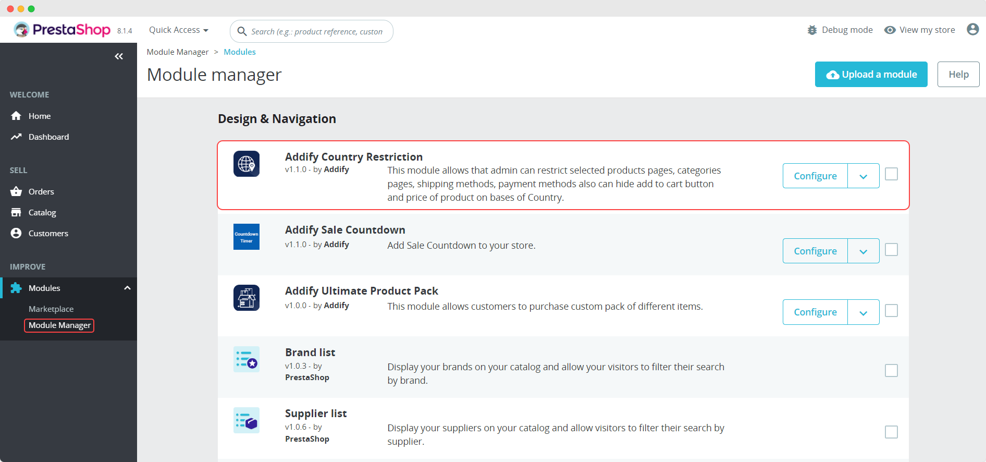Click the Debug mode bug icon

click(812, 30)
